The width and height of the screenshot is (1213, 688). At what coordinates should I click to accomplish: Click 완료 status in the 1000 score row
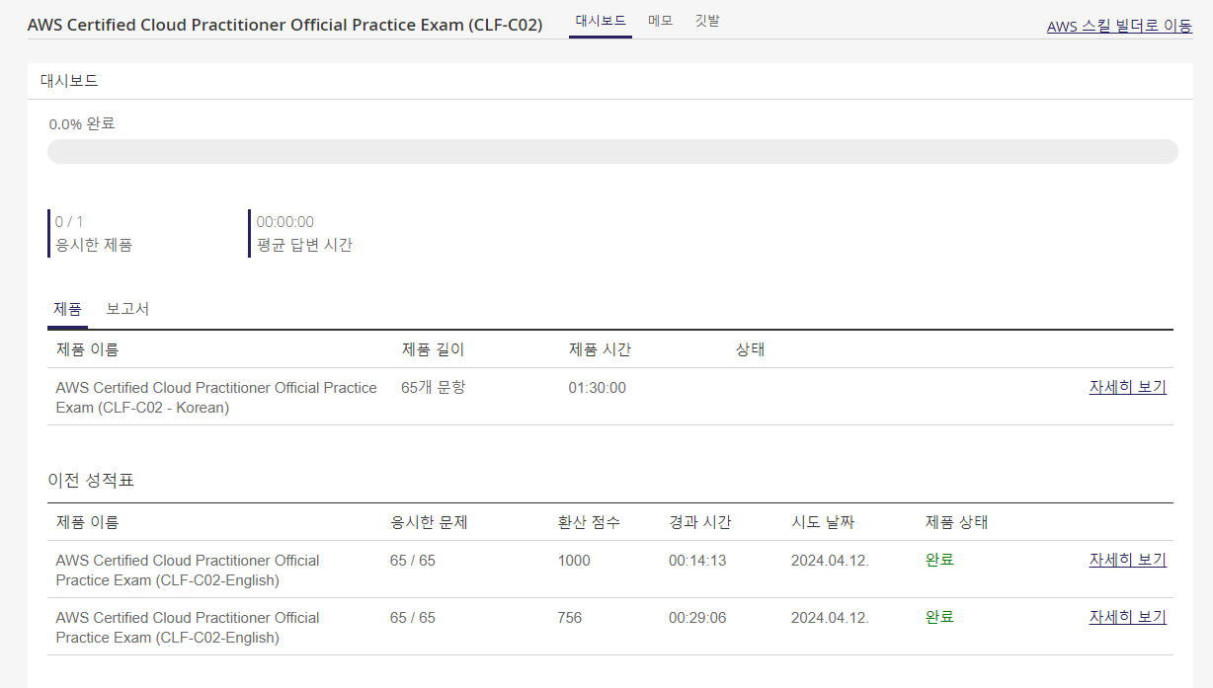pyautogui.click(x=939, y=560)
